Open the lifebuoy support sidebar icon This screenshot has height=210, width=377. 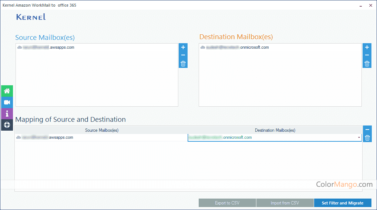coord(7,125)
